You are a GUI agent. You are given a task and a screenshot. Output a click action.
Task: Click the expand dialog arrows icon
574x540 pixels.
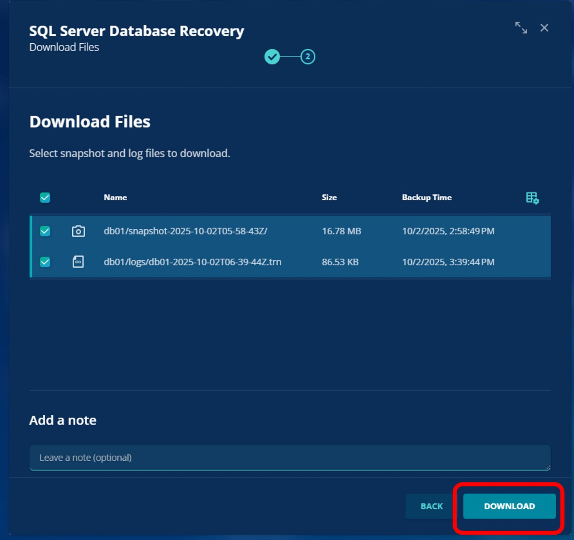(521, 28)
